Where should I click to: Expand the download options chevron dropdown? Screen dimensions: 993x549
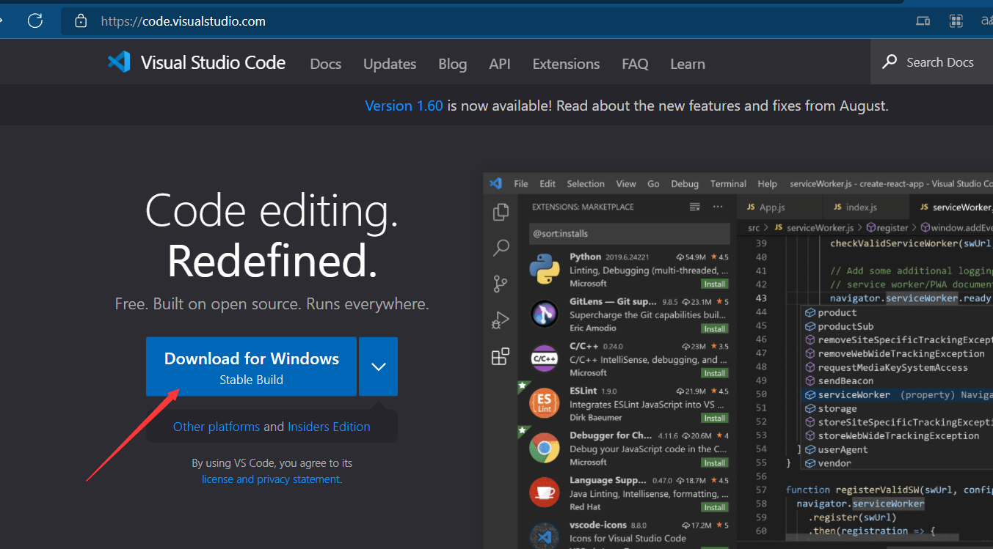tap(379, 366)
